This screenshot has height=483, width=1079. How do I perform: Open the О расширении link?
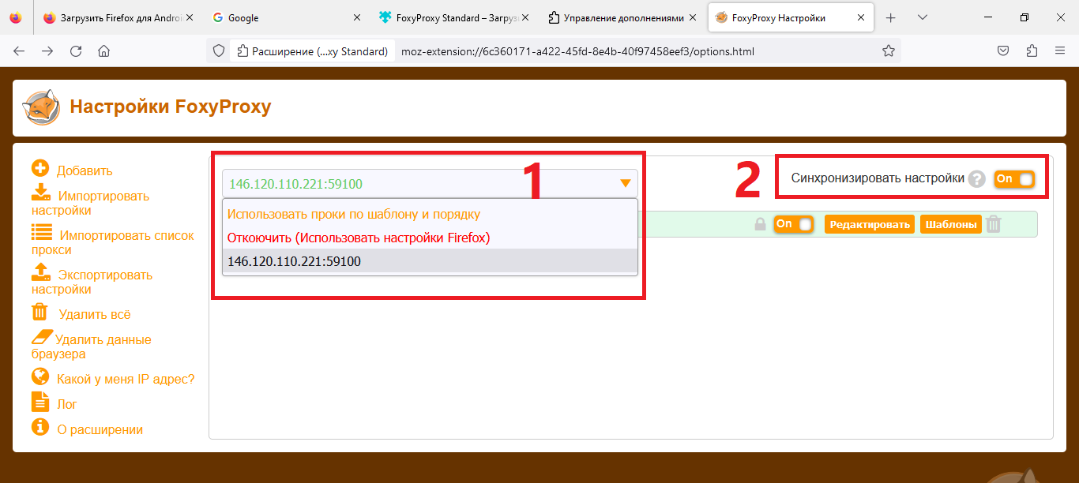100,429
